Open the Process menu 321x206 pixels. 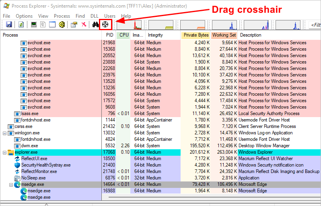(62, 16)
